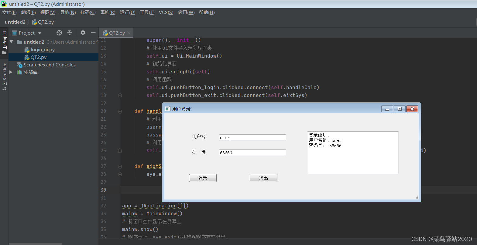Click fold end marker at line 18
The image size is (477, 245).
point(120,96)
